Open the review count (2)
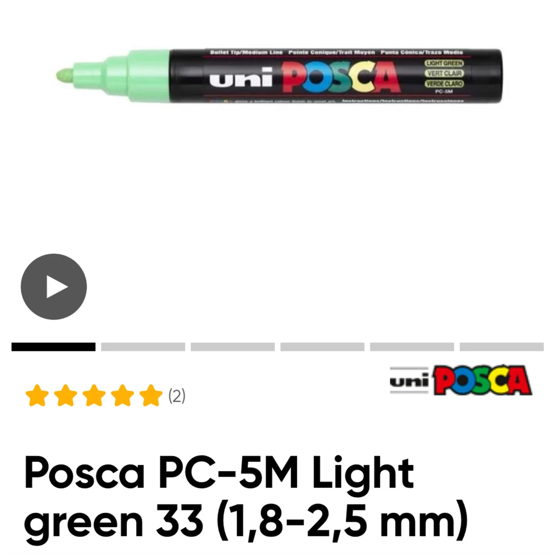 click(x=177, y=396)
